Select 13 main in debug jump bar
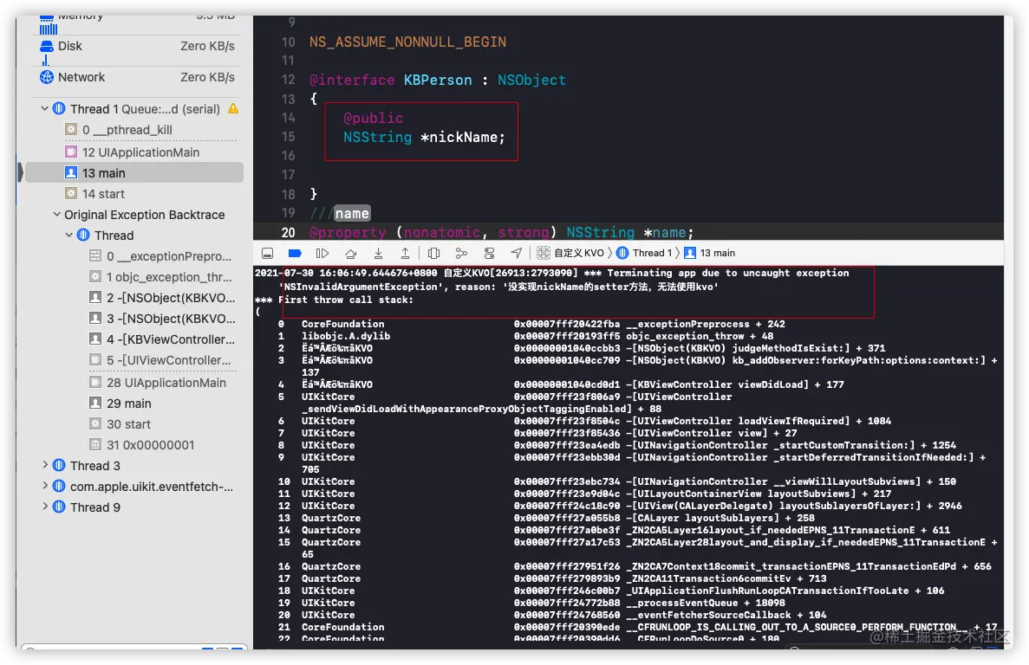This screenshot has width=1029, height=665. click(x=709, y=253)
